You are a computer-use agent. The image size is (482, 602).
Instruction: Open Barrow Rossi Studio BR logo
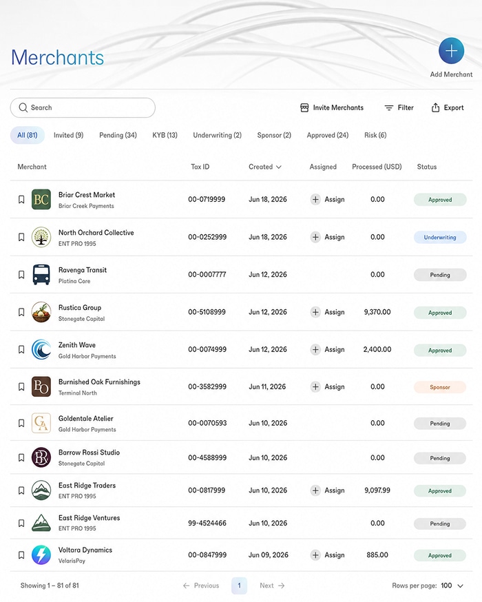[41, 457]
